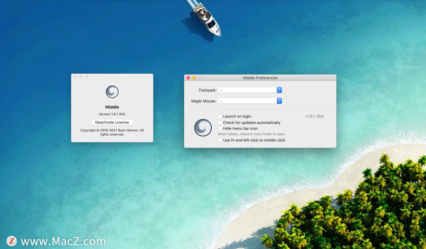The width and height of the screenshot is (426, 249).
Task: Click the Magic Mouse: label
Action: click(x=203, y=101)
